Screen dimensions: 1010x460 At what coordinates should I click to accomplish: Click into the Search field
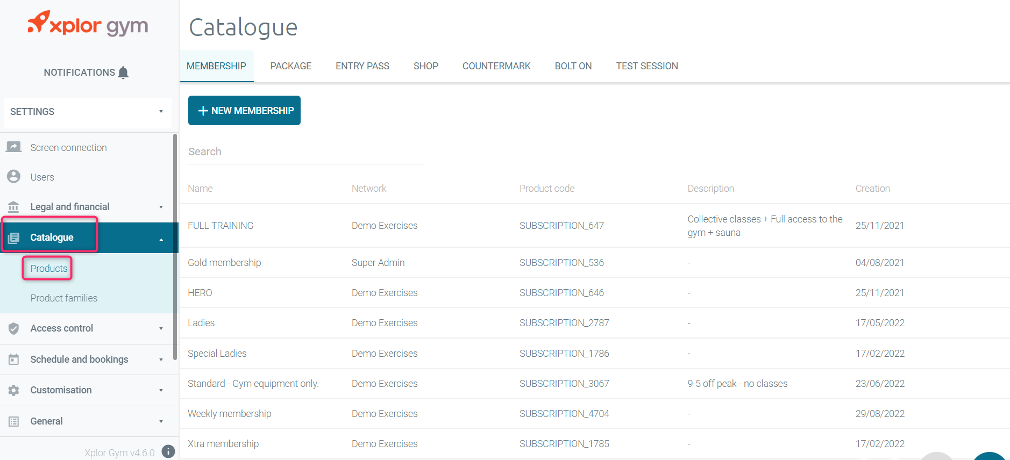coord(305,152)
